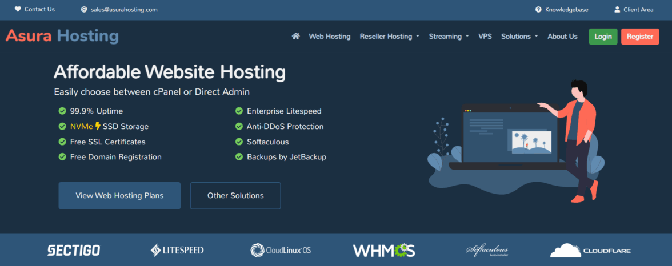Click the Sectigo logo
The width and height of the screenshot is (672, 266).
click(74, 250)
